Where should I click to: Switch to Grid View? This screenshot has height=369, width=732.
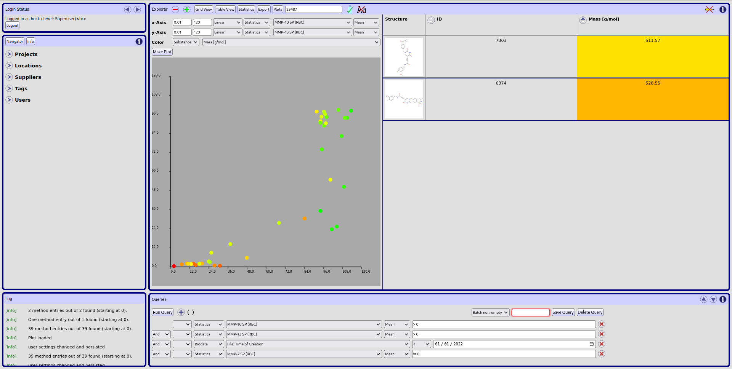pos(204,10)
